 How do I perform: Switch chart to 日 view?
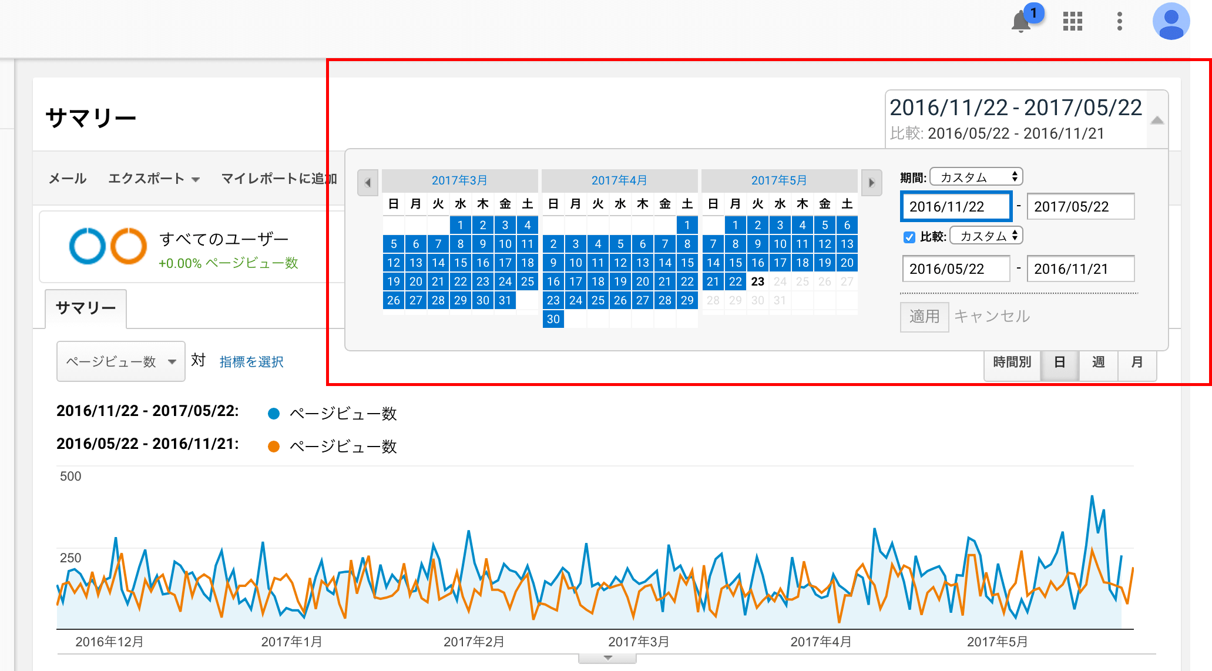tap(1059, 362)
